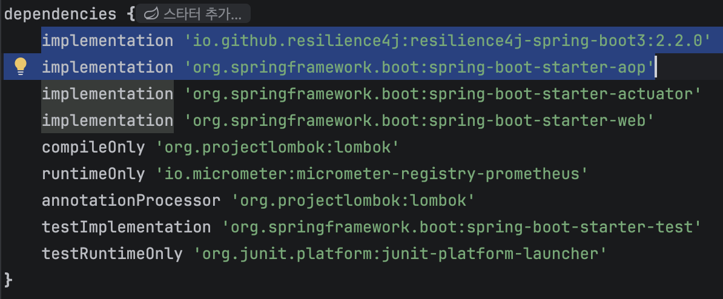Click the spring-boot-starter-aop dependency string
723x299 pixels.
tap(420, 67)
